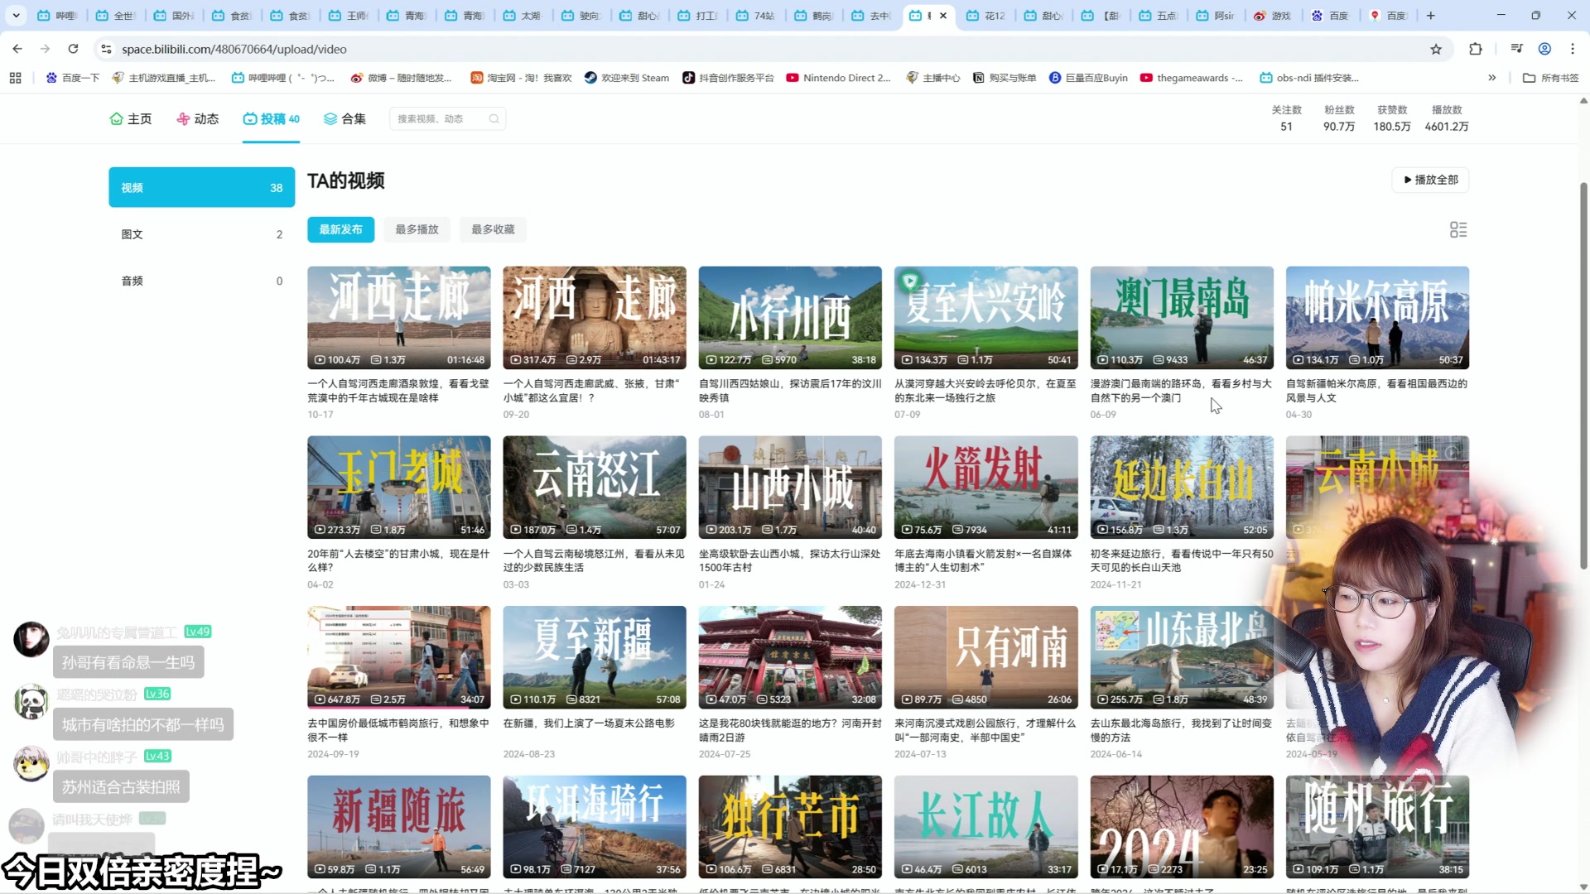
Task: Click the bookmark star in the address bar
Action: pyautogui.click(x=1435, y=49)
